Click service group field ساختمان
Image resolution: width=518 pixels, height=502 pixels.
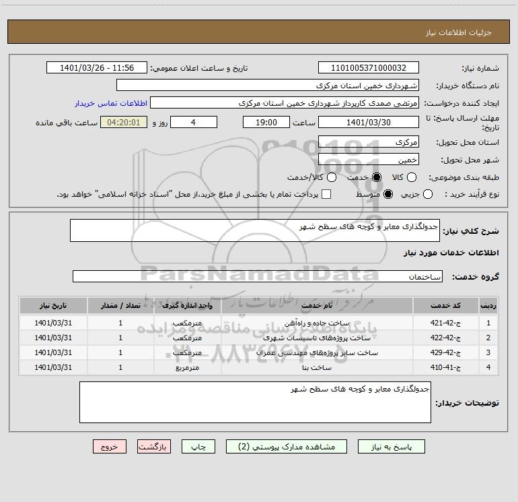tap(258, 276)
